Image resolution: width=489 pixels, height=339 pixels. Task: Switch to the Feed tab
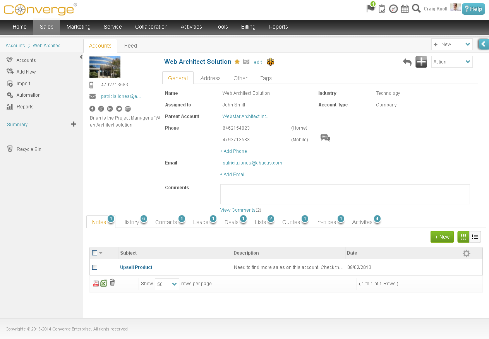pos(130,46)
